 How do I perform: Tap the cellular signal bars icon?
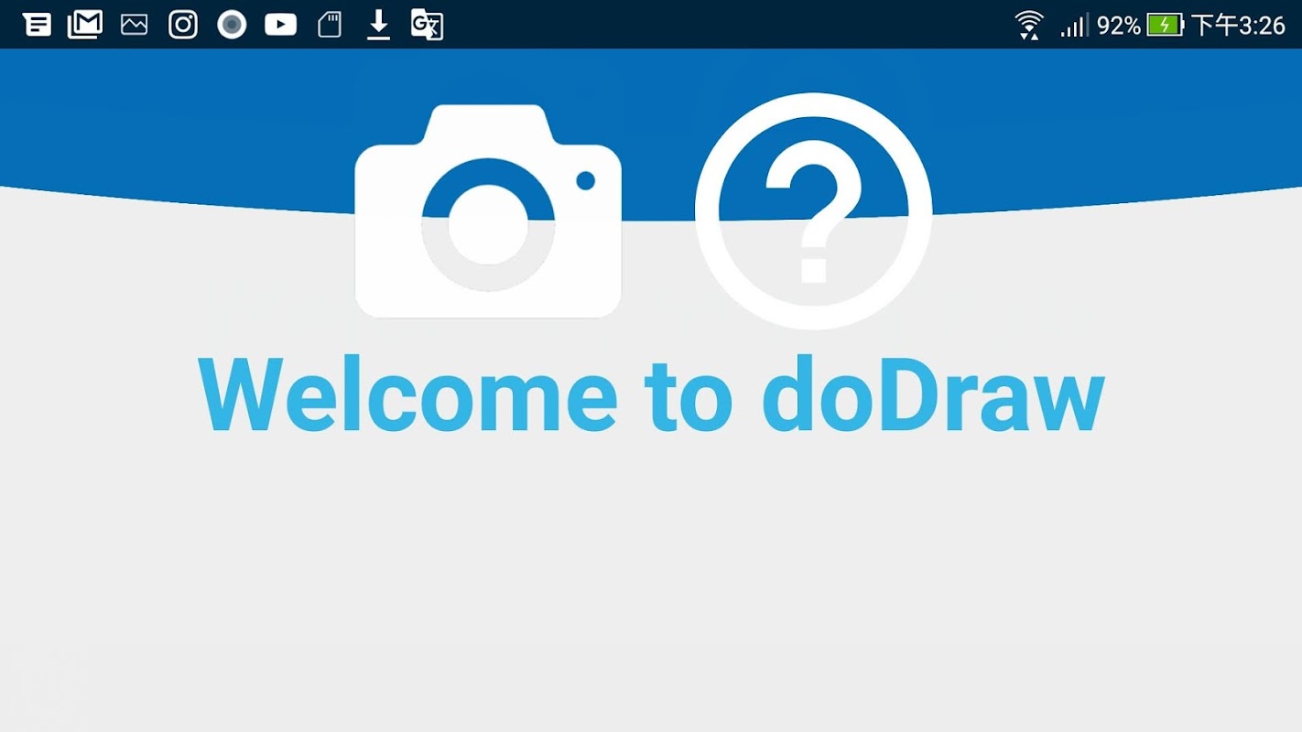[1073, 26]
